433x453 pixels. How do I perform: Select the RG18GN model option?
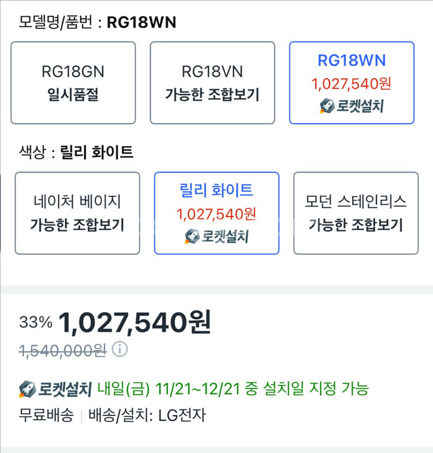click(x=73, y=83)
